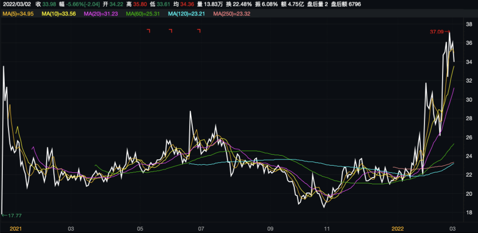The height and width of the screenshot is (233, 478).
Task: Select the MA(250)=23.32 indicator label
Action: click(x=231, y=14)
